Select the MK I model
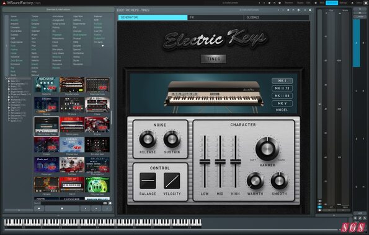369x235 pixels. click(x=282, y=81)
